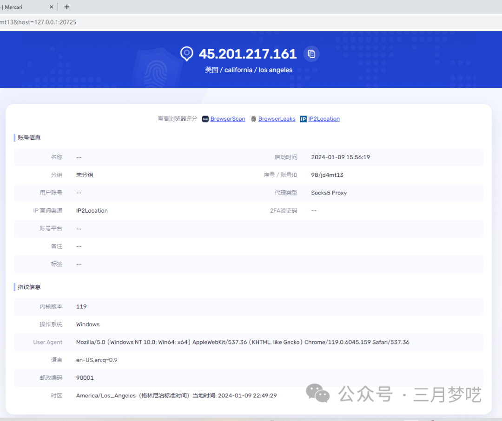Click the 内核版本 field label

click(x=51, y=306)
